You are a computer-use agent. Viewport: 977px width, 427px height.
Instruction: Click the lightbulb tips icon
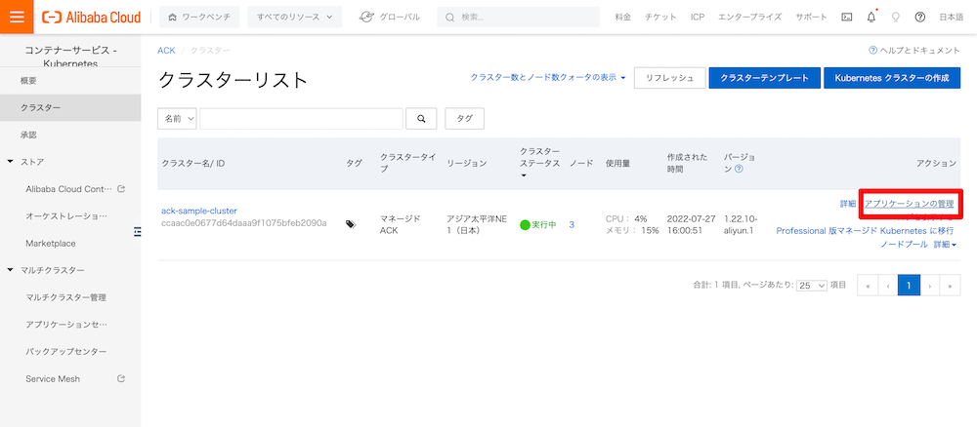[x=895, y=17]
